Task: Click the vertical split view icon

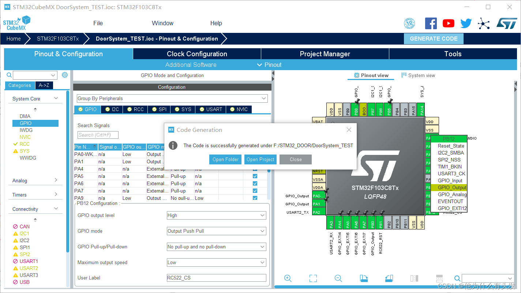Action: coord(414,278)
